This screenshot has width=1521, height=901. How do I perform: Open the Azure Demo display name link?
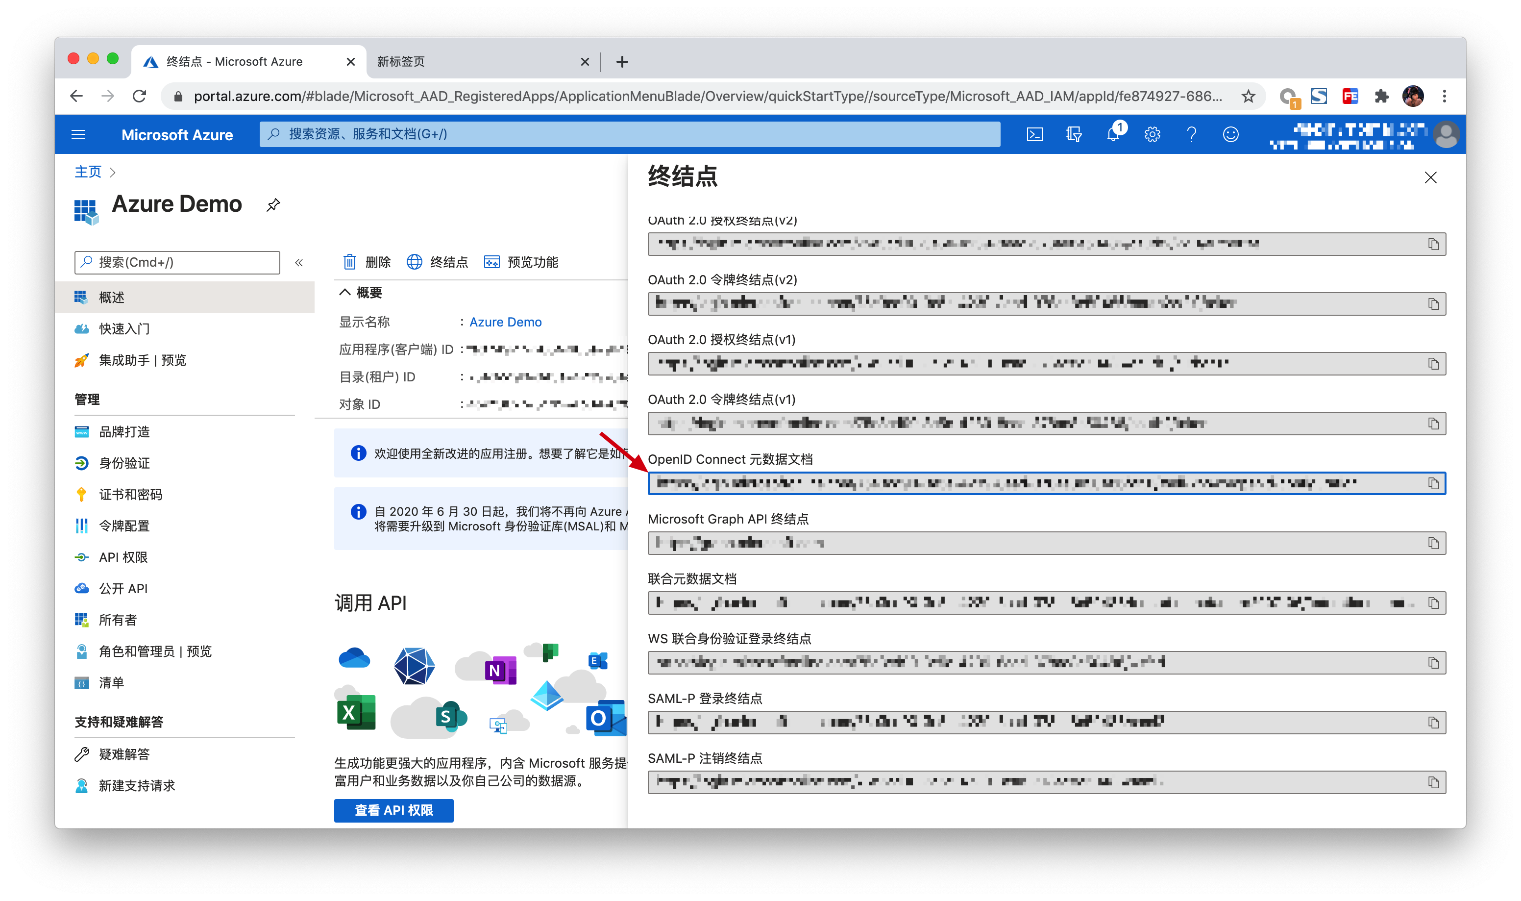(505, 323)
